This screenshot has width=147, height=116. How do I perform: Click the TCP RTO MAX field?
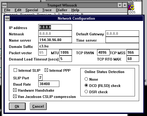133,59
